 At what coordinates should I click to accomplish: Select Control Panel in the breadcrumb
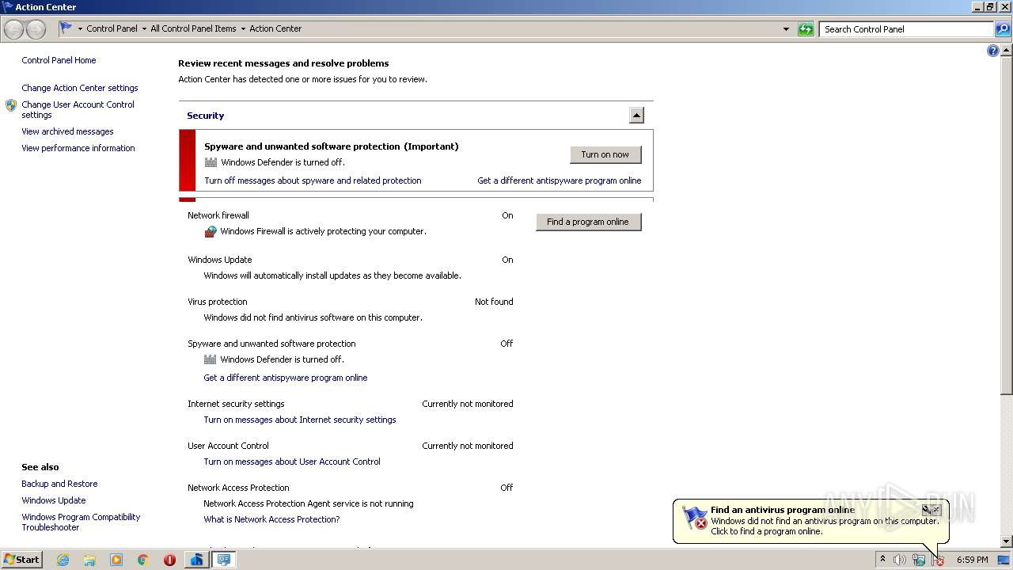pyautogui.click(x=112, y=28)
